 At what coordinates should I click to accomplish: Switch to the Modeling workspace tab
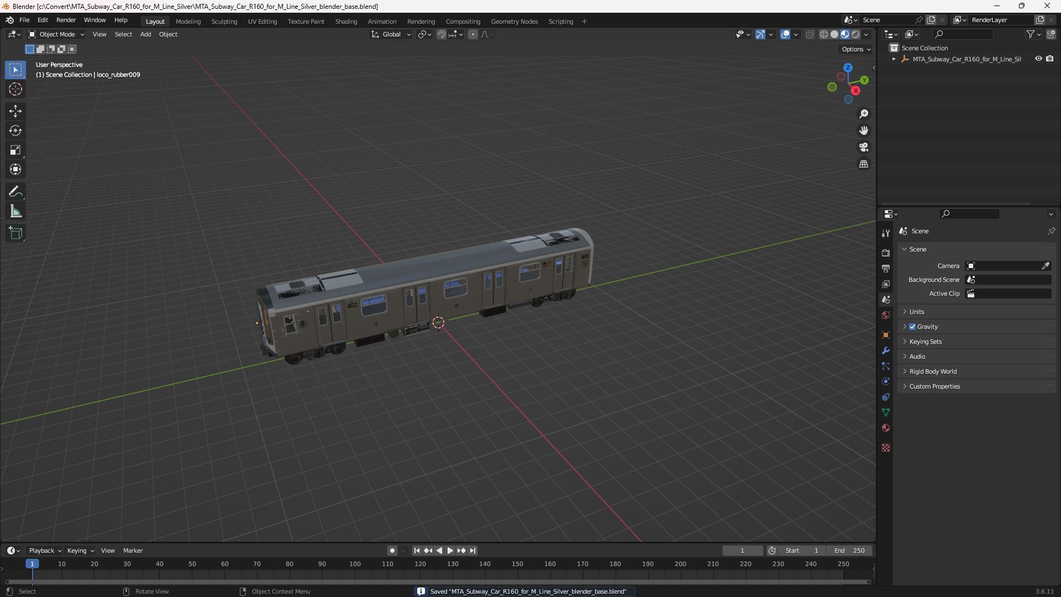(188, 22)
